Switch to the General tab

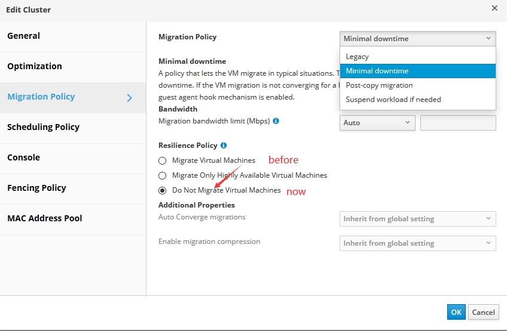tap(24, 36)
